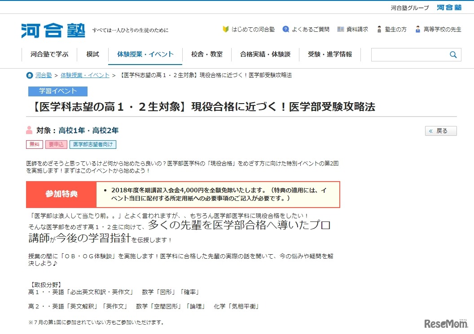Click the document icon beside 資料請求

[340, 29]
